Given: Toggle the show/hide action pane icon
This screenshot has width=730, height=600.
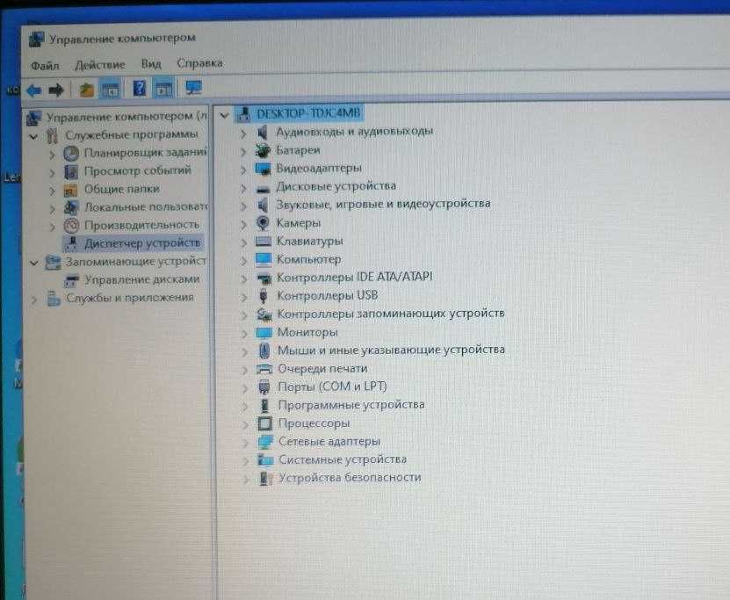Looking at the screenshot, I should point(164,89).
